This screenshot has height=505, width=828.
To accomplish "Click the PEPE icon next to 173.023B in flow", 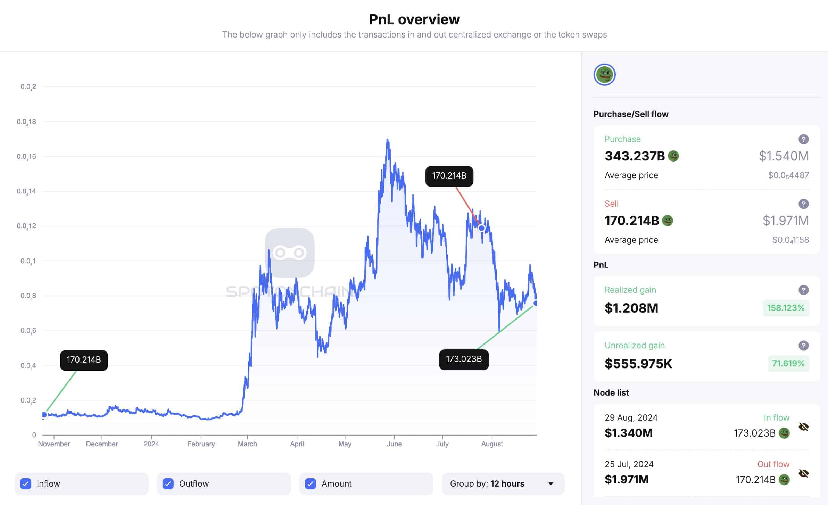I will (x=784, y=433).
